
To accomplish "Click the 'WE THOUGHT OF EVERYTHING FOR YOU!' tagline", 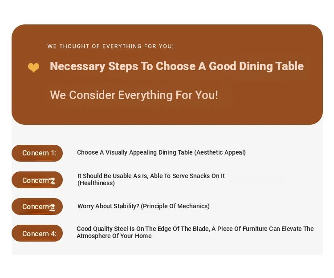I will click(x=110, y=46).
